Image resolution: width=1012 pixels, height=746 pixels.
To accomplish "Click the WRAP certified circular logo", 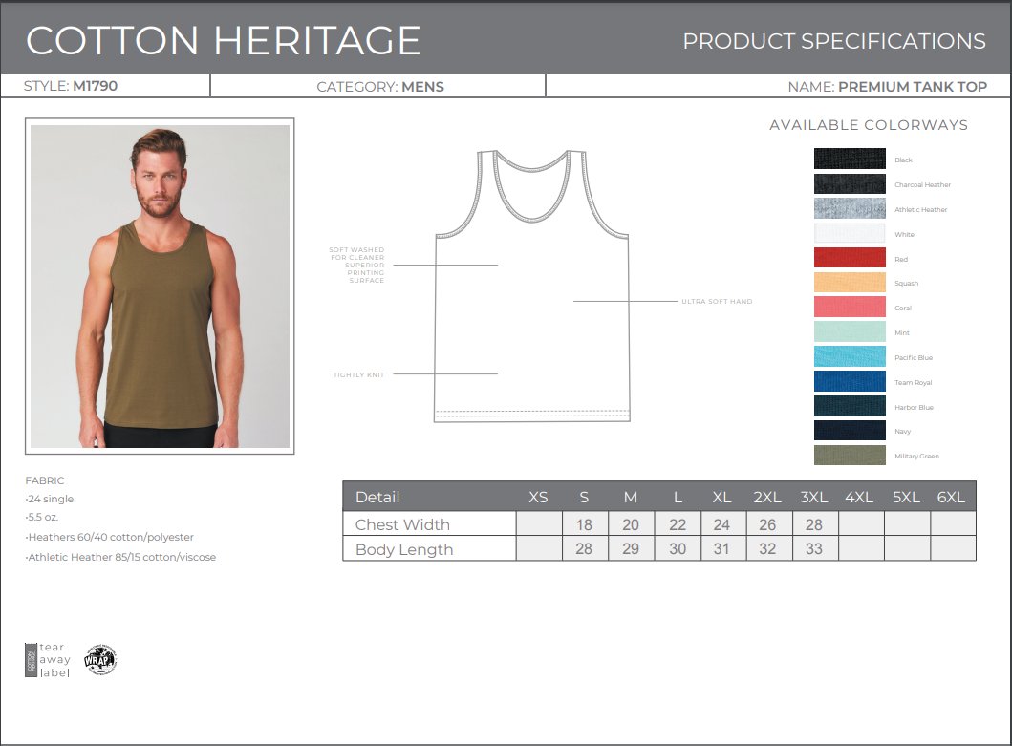I will [x=98, y=659].
